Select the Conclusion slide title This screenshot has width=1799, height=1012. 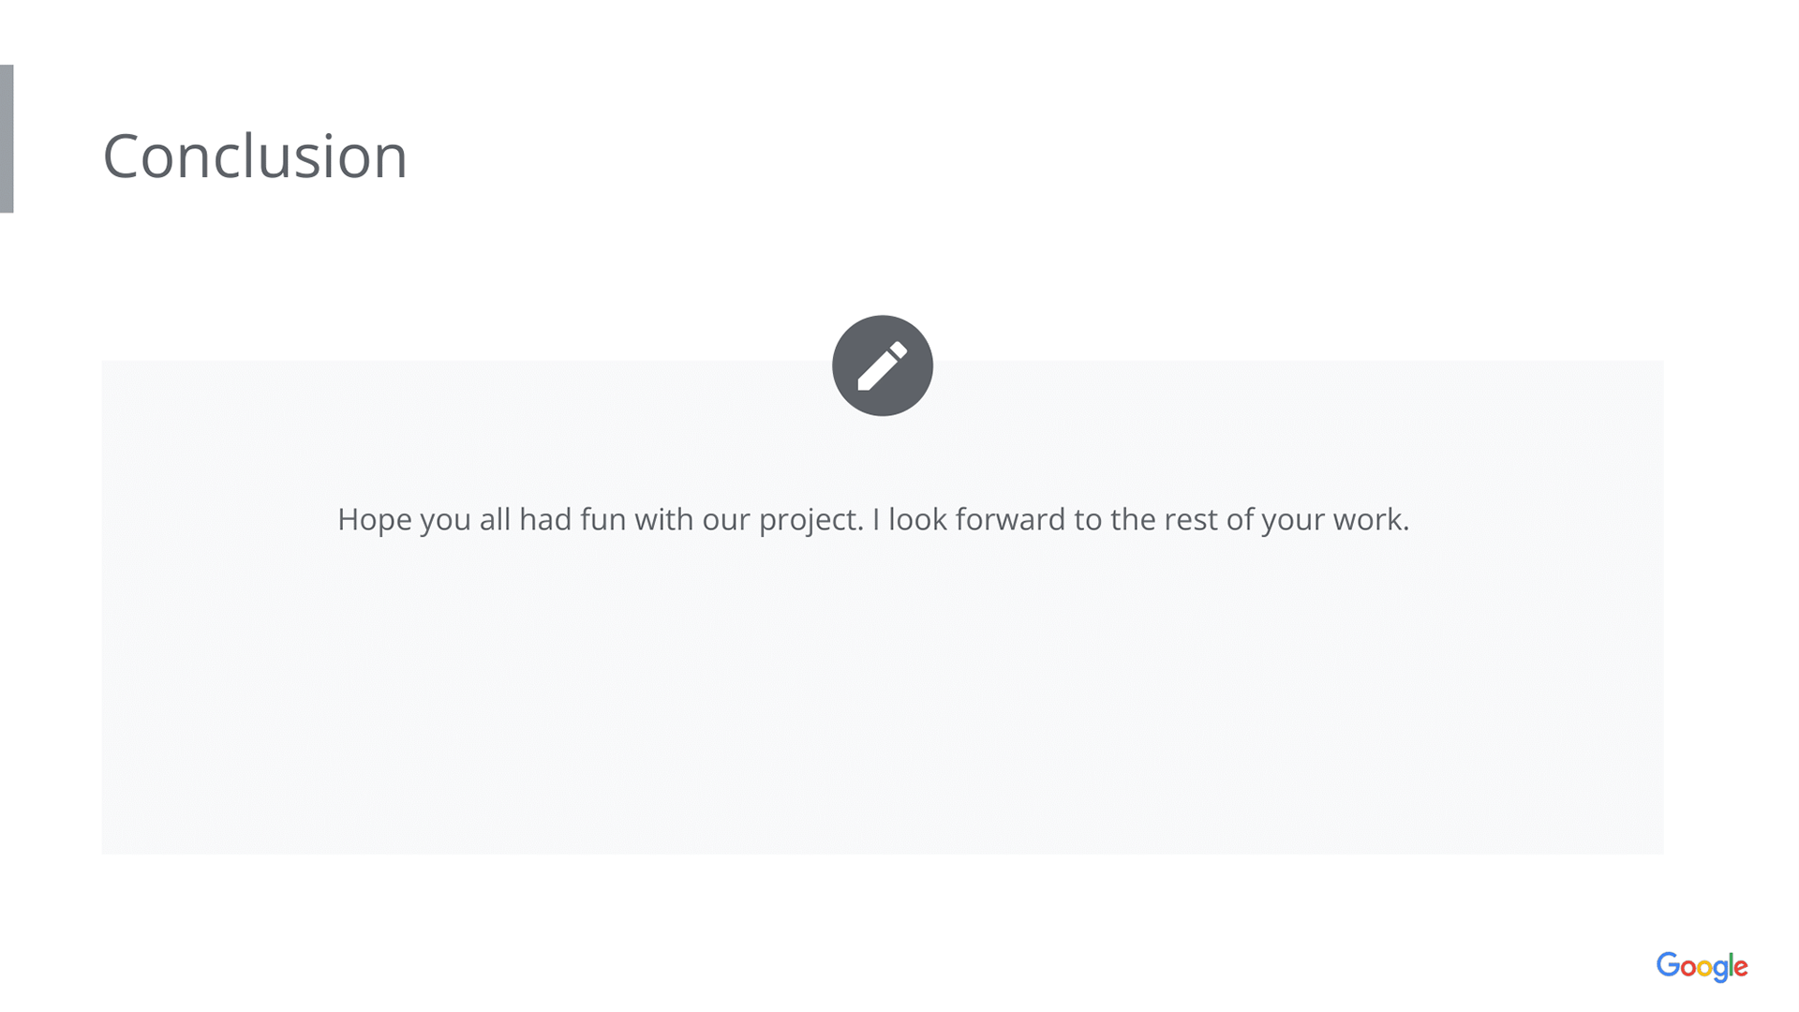click(x=255, y=156)
